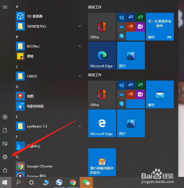184x188 pixels.
Task: Launch 地图 maps app
Action: tap(48, 96)
